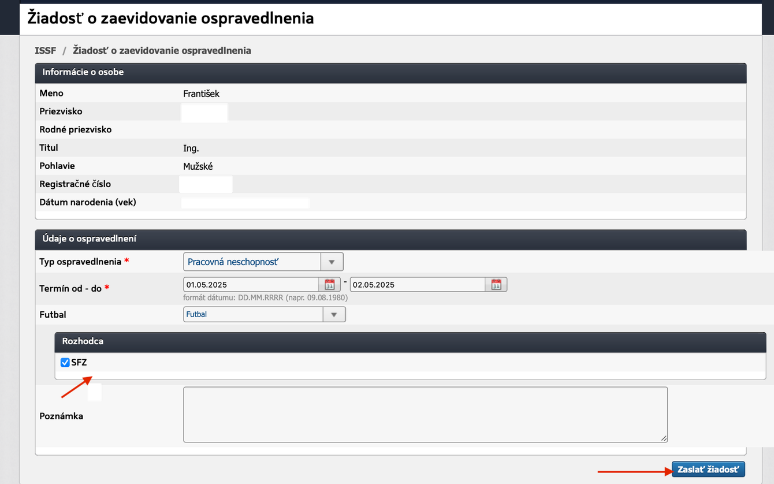Open the calendar picker for start date
The height and width of the screenshot is (484, 774).
[x=329, y=284]
